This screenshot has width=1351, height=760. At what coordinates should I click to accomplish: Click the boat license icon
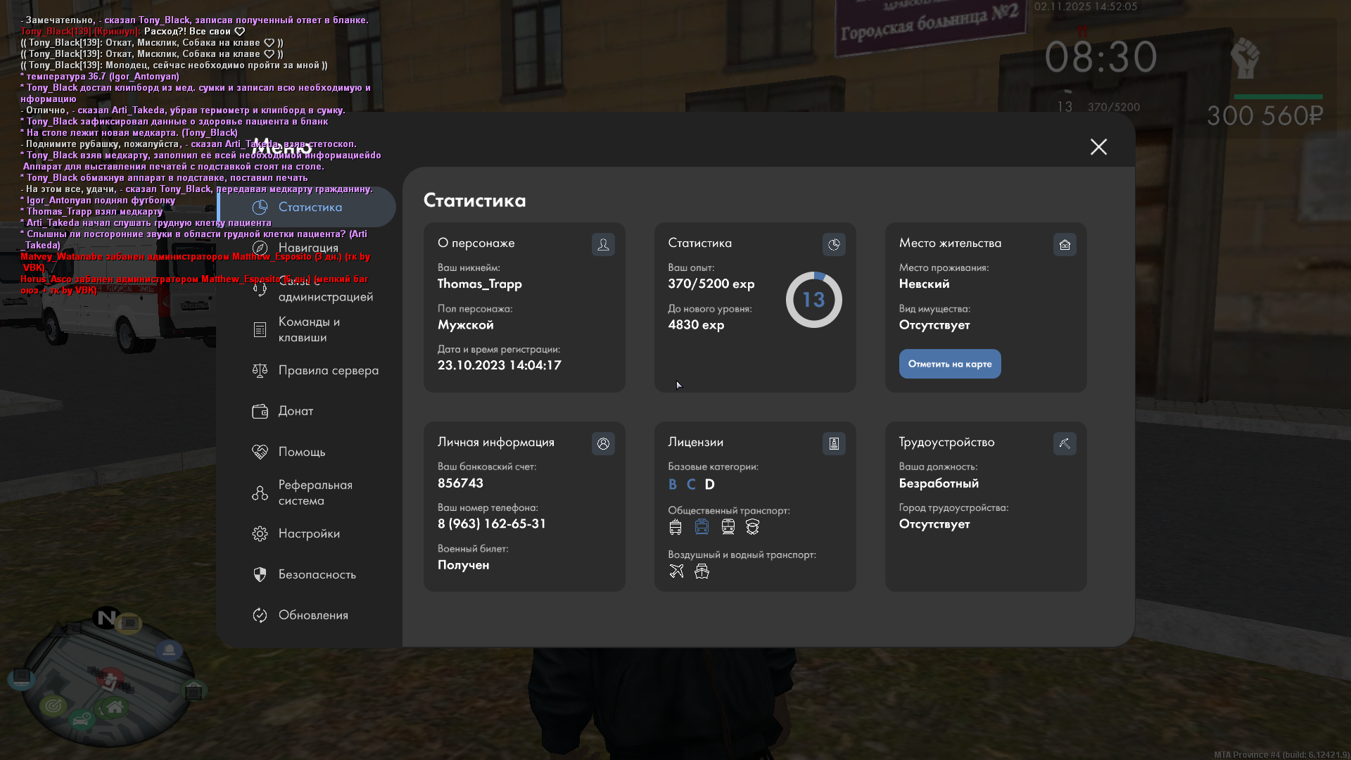pos(702,571)
